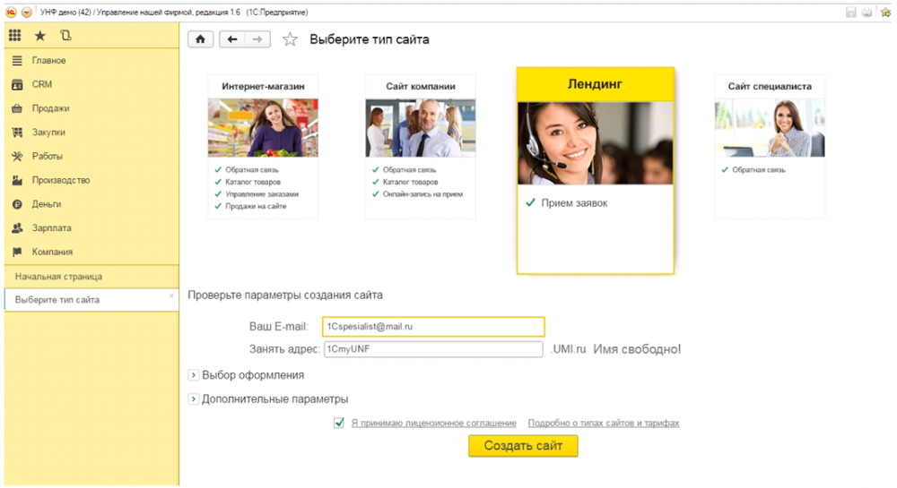Navigate back with the left arrow
897x488 pixels.
point(233,39)
